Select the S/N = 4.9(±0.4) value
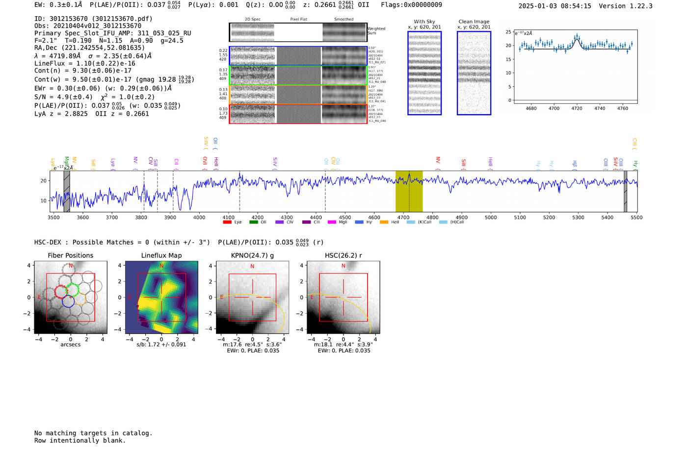This screenshot has height=467, width=687. pyautogui.click(x=63, y=97)
